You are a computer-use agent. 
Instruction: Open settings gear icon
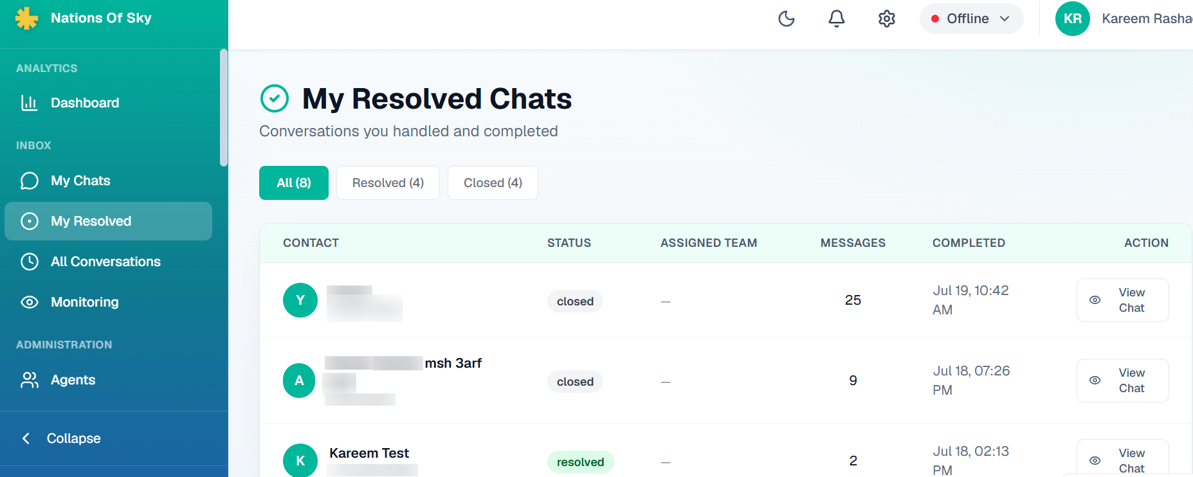point(887,19)
